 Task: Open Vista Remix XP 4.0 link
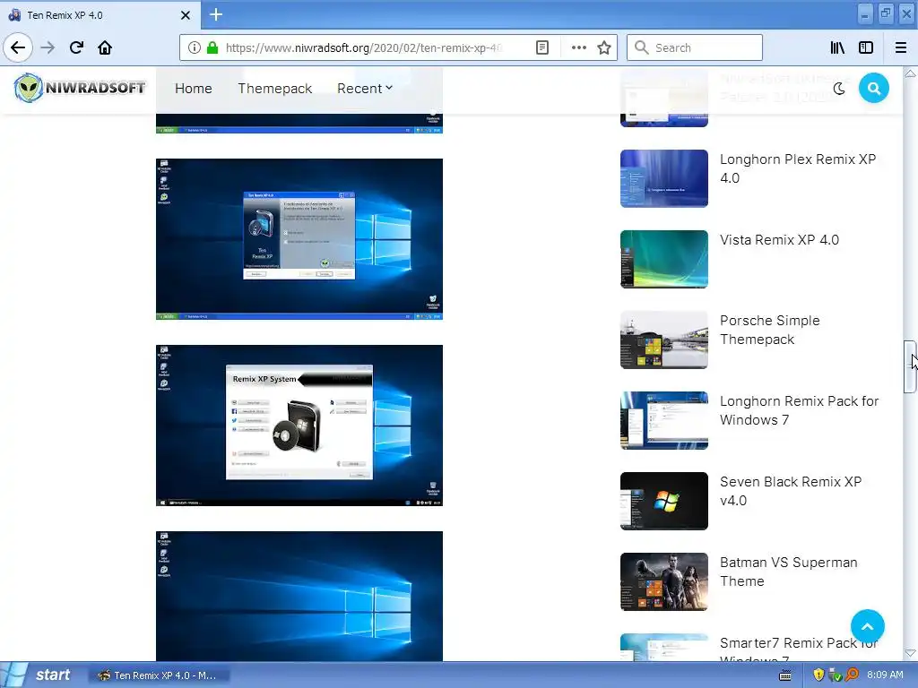[x=779, y=240]
